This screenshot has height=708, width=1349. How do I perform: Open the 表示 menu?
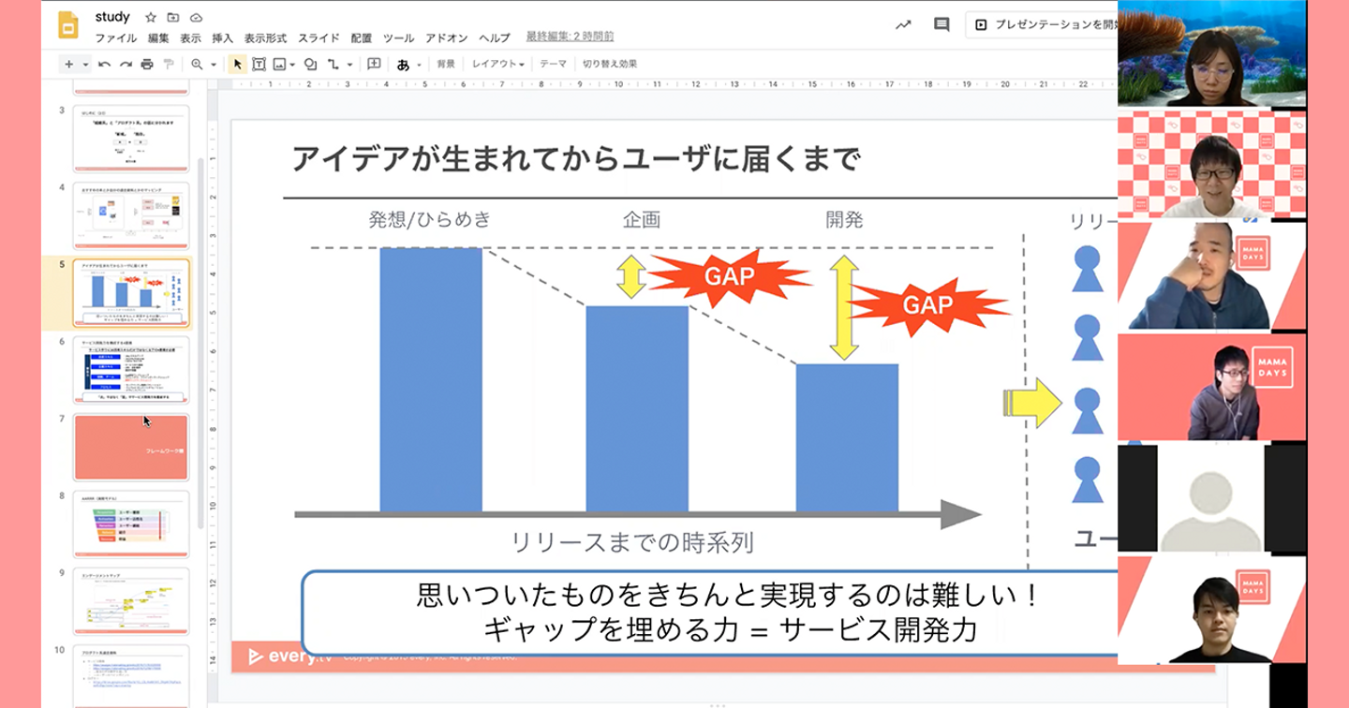[x=190, y=38]
